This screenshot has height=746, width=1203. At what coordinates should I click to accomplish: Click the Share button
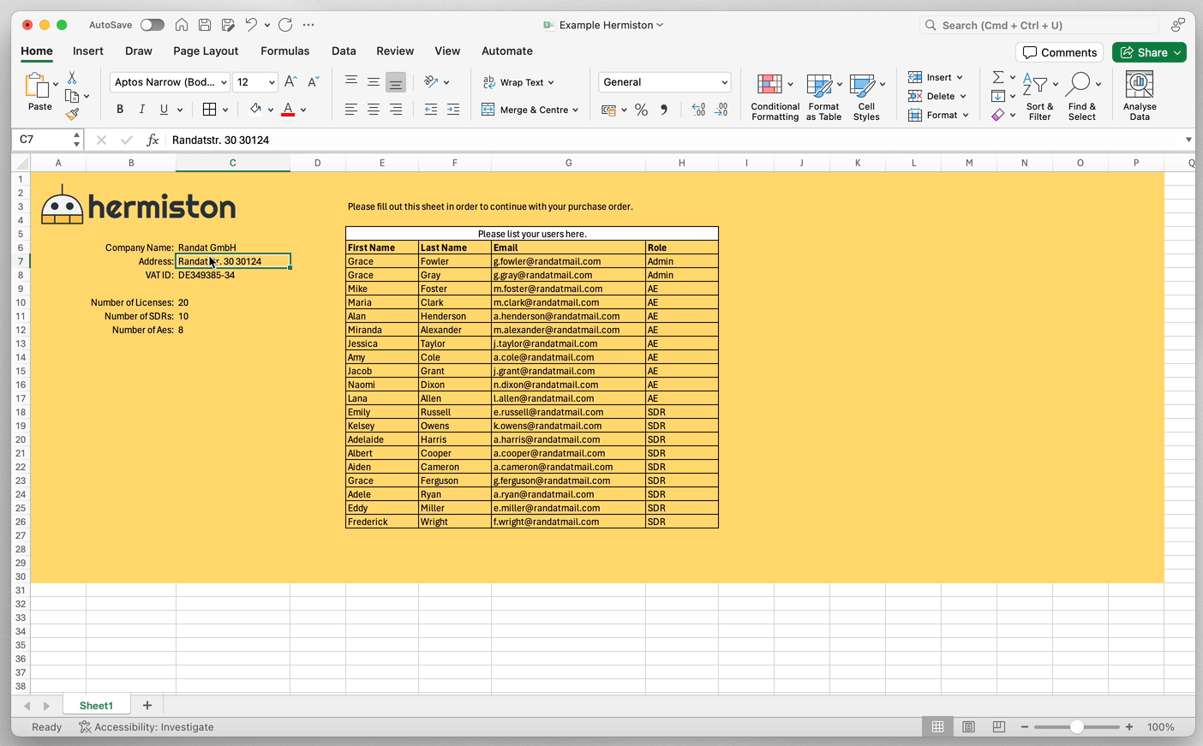click(1148, 52)
